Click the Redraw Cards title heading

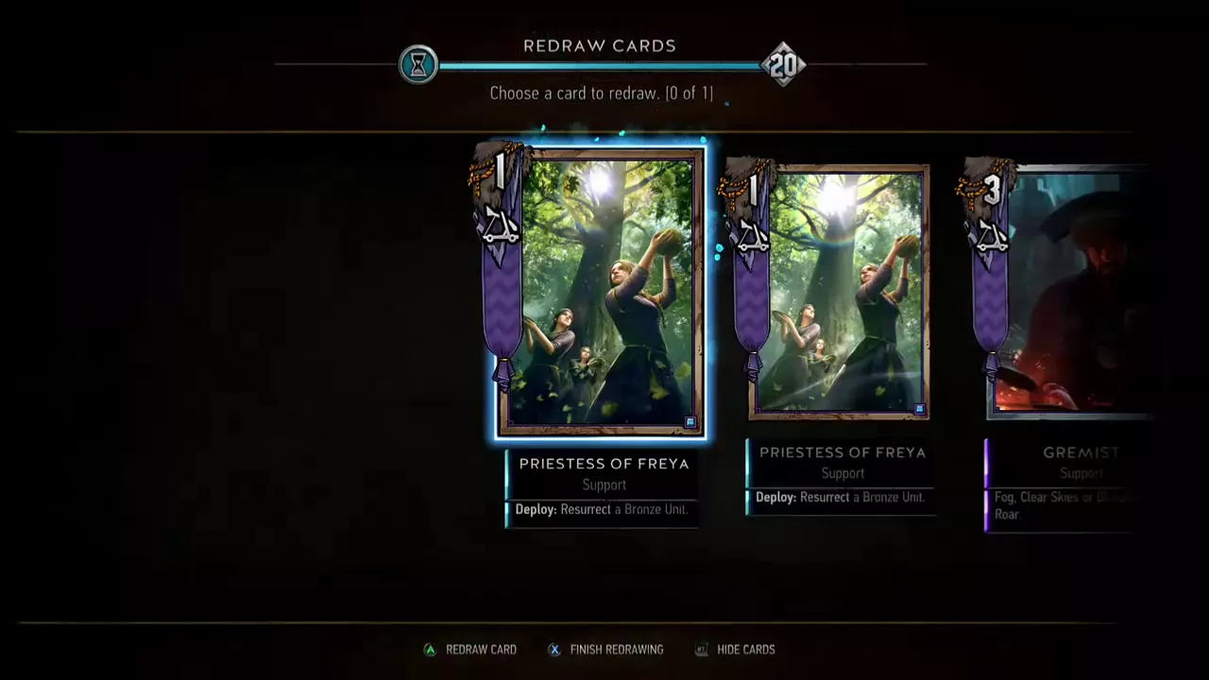600,45
